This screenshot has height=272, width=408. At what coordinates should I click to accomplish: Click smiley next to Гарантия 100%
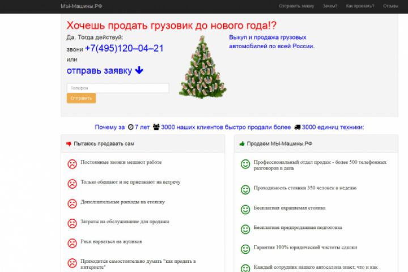pyautogui.click(x=245, y=249)
